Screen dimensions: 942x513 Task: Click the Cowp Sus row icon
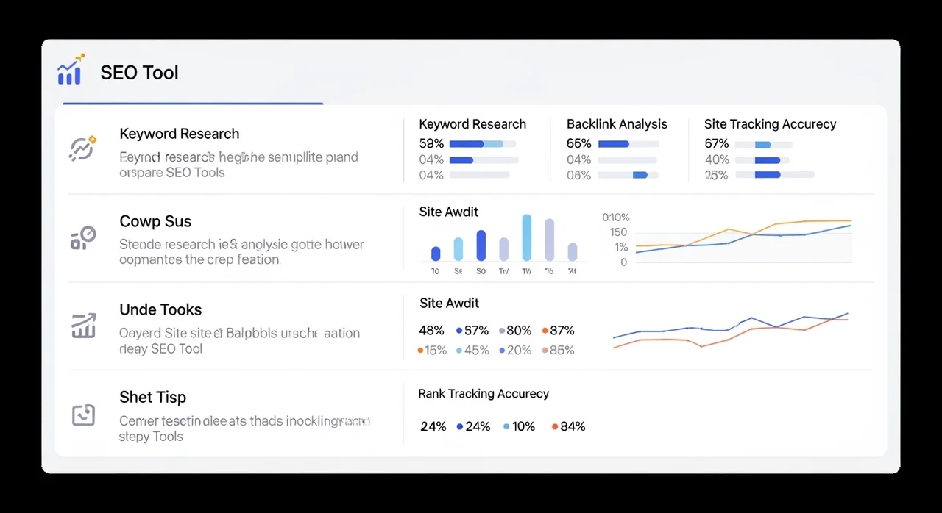(x=82, y=237)
